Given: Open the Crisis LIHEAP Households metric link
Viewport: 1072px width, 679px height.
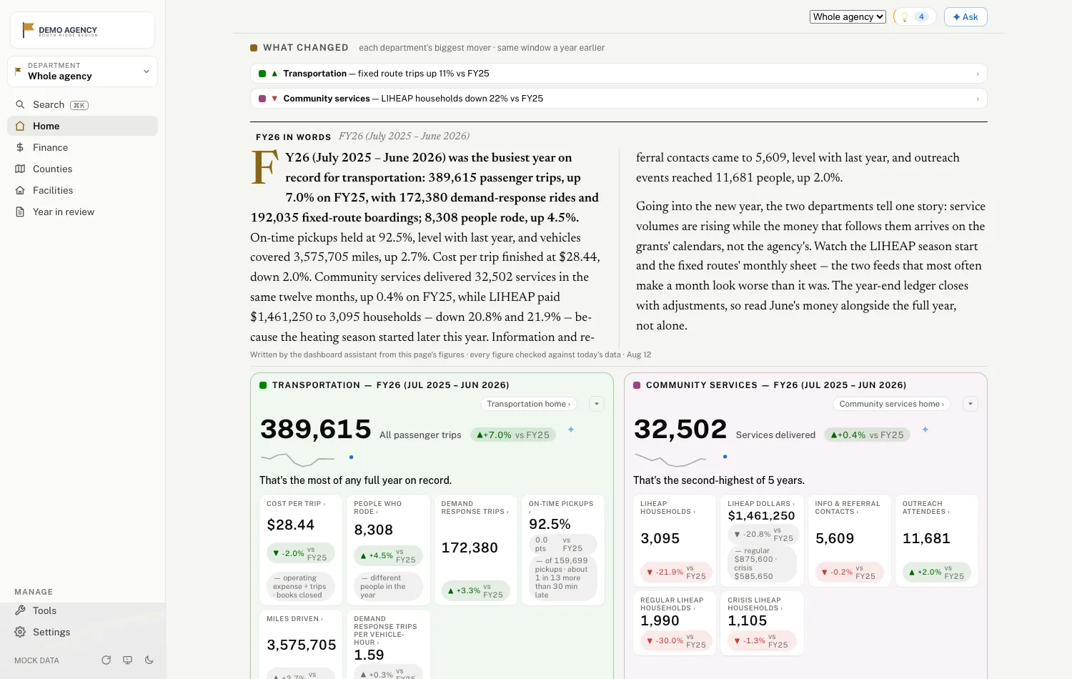Looking at the screenshot, I should click(755, 604).
